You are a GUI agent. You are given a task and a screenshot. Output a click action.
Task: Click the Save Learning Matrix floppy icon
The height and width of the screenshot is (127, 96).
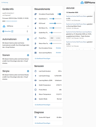point(36,53)
